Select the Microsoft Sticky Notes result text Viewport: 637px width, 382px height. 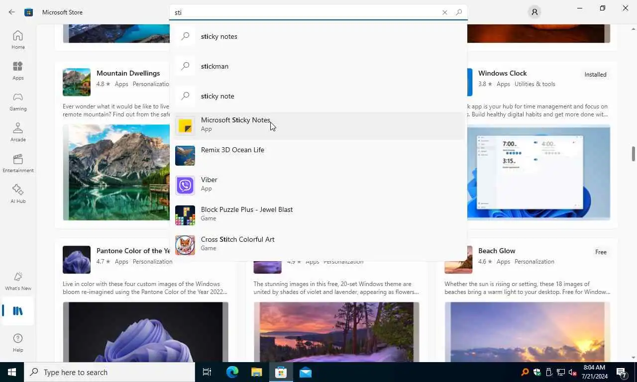pos(235,120)
